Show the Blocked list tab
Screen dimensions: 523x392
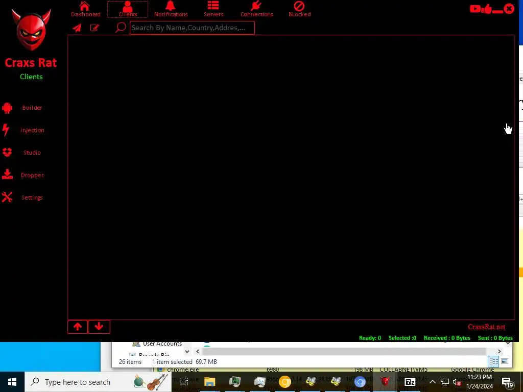(299, 9)
